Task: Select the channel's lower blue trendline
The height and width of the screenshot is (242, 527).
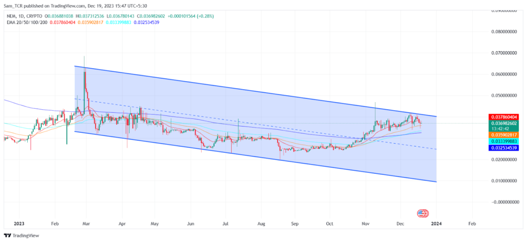Action: pos(255,156)
